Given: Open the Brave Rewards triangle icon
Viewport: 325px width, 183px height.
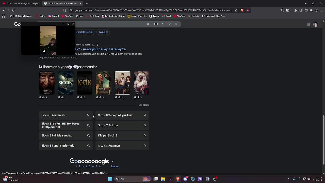Looking at the screenshot, I should point(248,10).
